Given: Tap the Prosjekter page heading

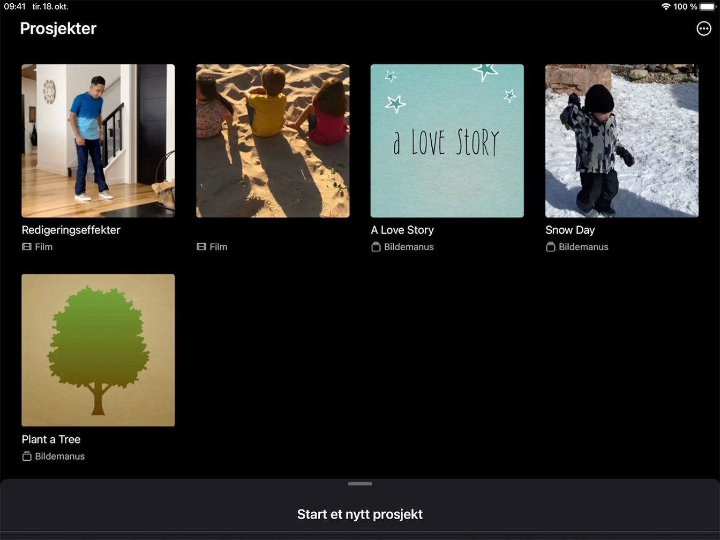Looking at the screenshot, I should pos(58,28).
